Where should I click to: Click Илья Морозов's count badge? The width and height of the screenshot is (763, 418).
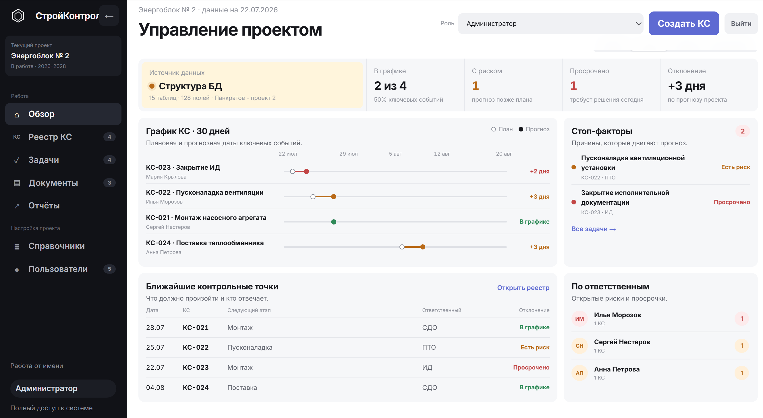click(x=742, y=319)
